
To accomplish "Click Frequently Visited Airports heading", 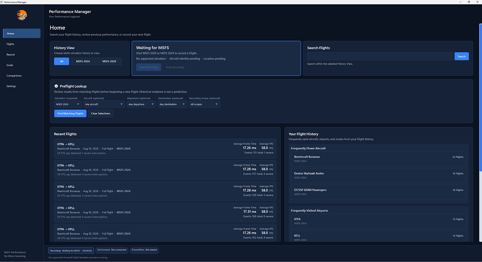I will (309, 211).
